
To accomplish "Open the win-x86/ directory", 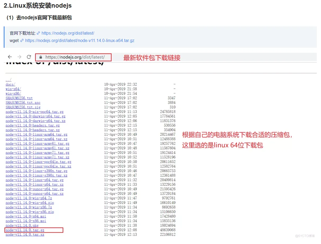I will 13,93.
